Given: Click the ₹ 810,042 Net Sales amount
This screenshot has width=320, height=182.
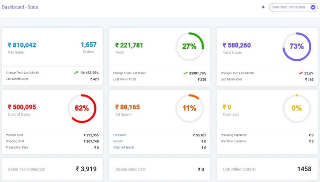Looking at the screenshot, I should (x=22, y=45).
